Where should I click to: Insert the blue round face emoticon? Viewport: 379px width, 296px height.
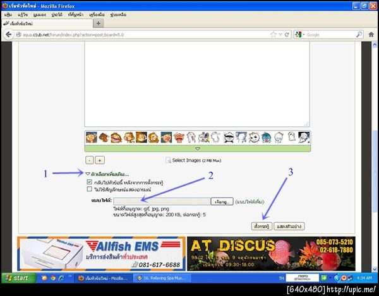pyautogui.click(x=267, y=138)
